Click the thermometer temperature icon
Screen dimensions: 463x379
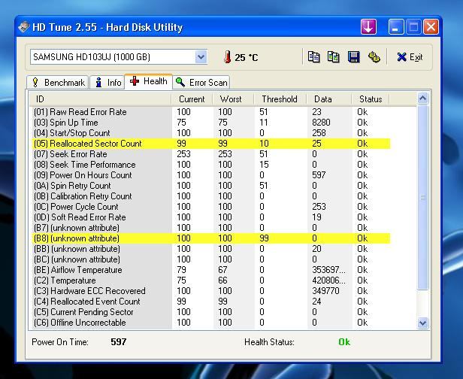click(x=227, y=56)
